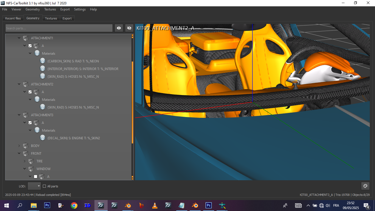Open the Help menu
The image size is (375, 211).
click(x=93, y=9)
